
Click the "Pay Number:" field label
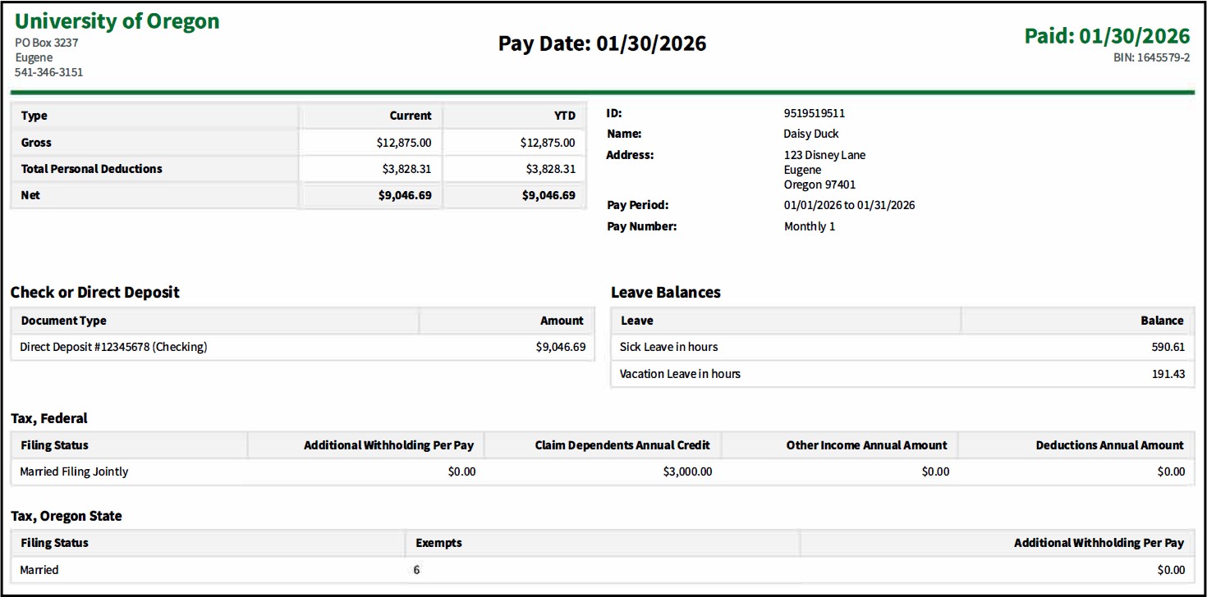point(641,226)
